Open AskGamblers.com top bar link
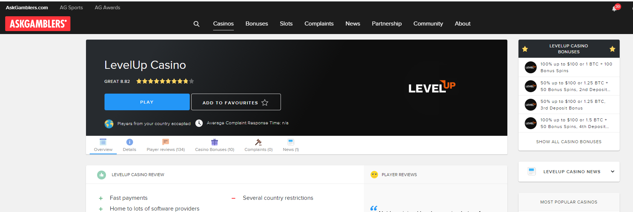Image resolution: width=633 pixels, height=212 pixels. pos(27,7)
